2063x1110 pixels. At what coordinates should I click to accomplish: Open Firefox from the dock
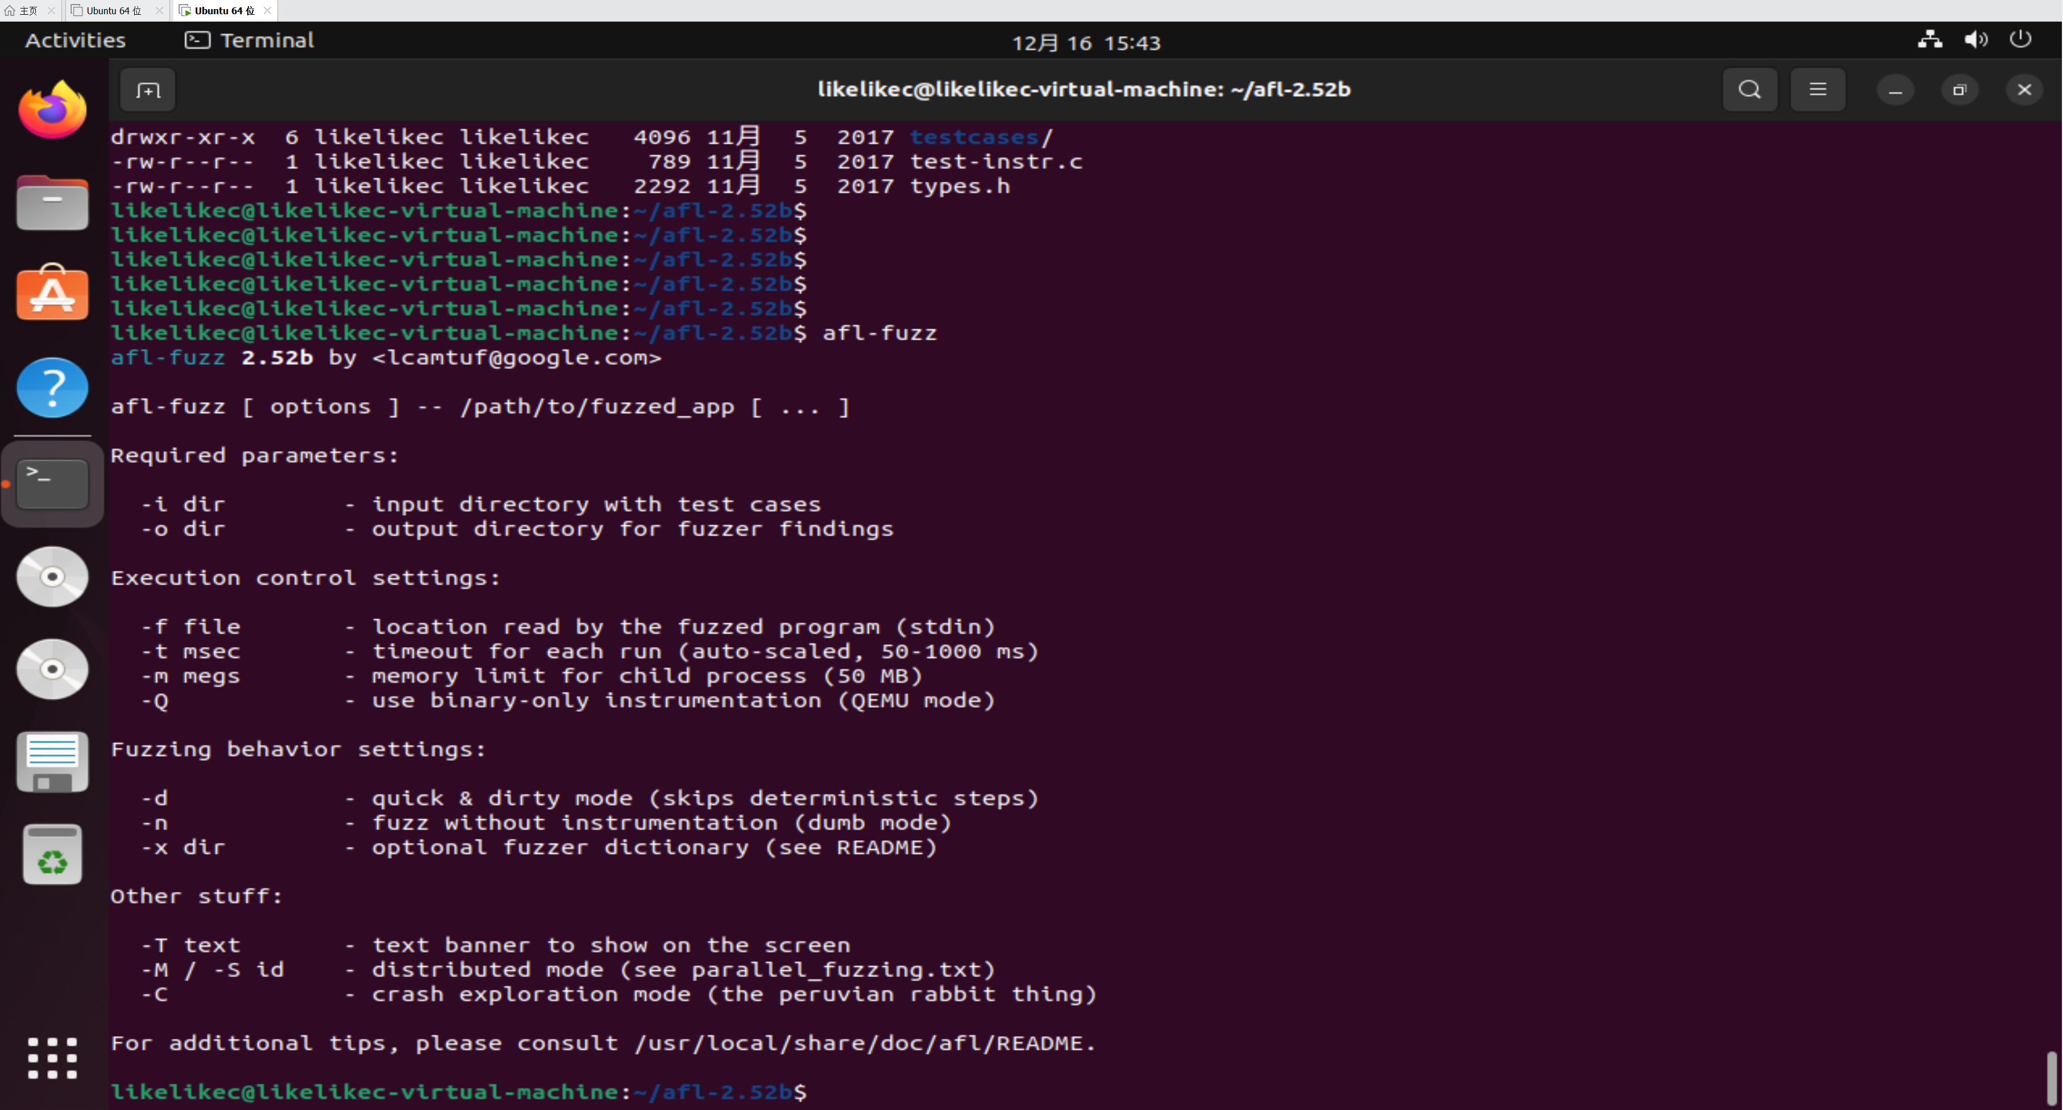coord(52,110)
